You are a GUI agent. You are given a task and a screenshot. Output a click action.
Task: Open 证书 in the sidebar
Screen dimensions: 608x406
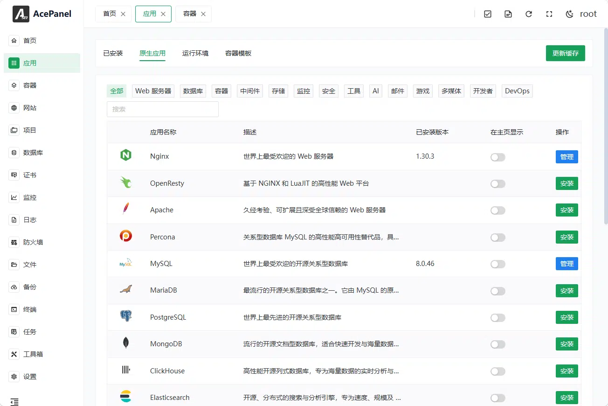(42, 175)
